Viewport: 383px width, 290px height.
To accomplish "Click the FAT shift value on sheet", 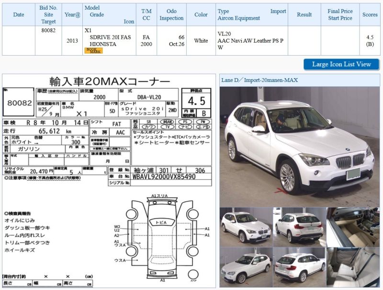I will tap(117, 124).
